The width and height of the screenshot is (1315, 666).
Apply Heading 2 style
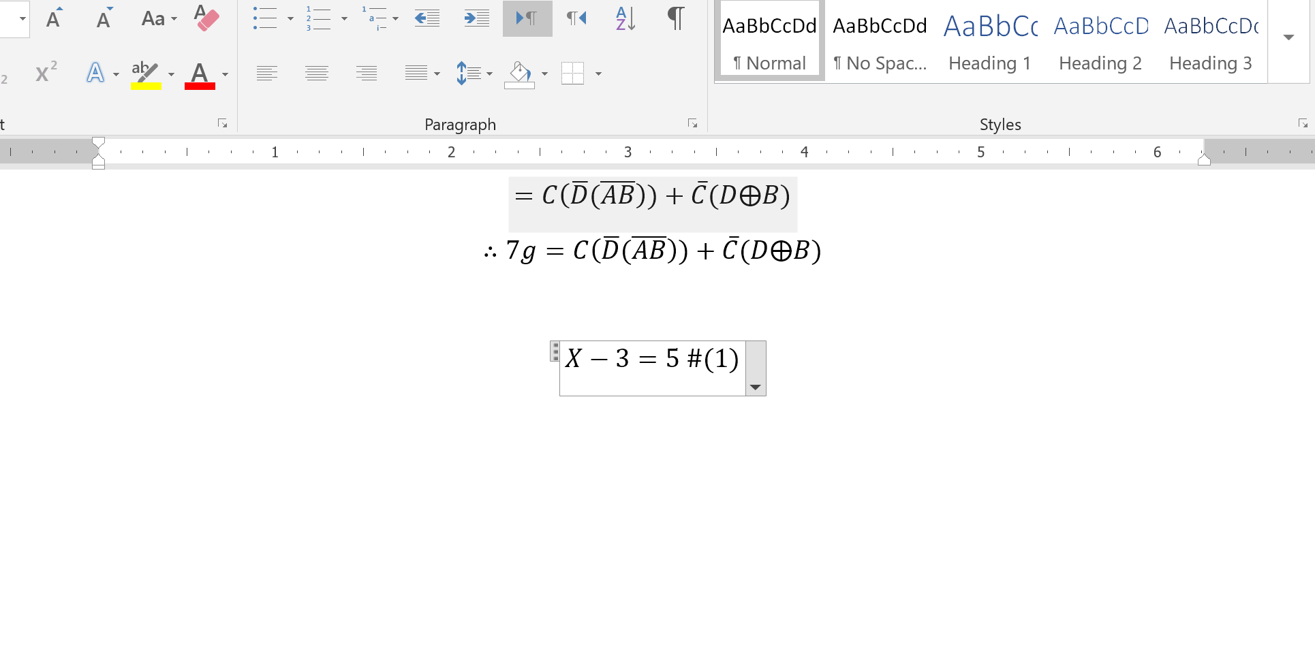[1100, 41]
